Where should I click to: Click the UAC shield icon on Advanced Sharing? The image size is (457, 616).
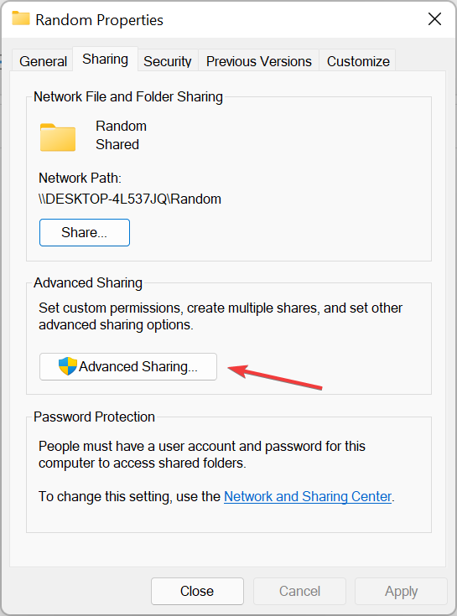[x=68, y=366]
